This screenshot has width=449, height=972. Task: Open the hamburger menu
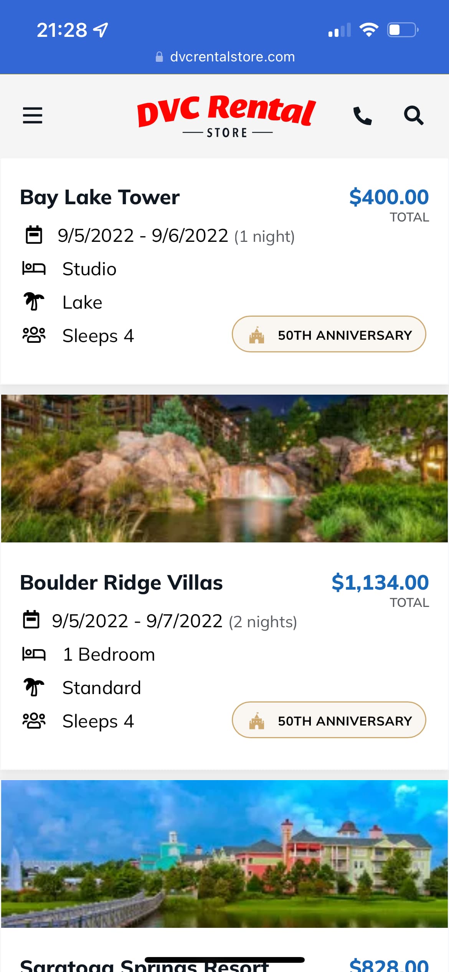[33, 115]
